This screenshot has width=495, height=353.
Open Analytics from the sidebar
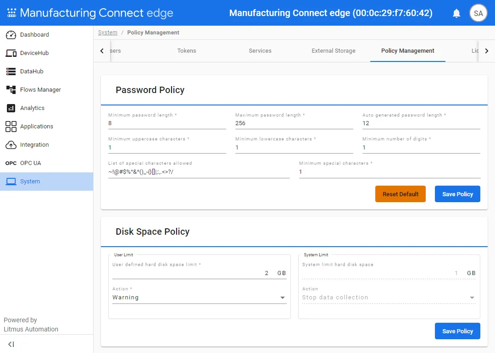click(46, 108)
